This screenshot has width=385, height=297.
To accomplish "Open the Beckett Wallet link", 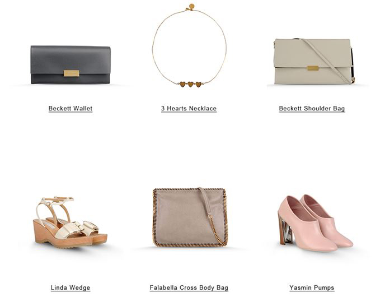I will (71, 108).
